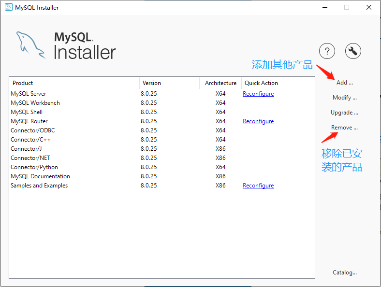Reconfigure MySQL Server link
The image size is (381, 287).
tap(258, 94)
